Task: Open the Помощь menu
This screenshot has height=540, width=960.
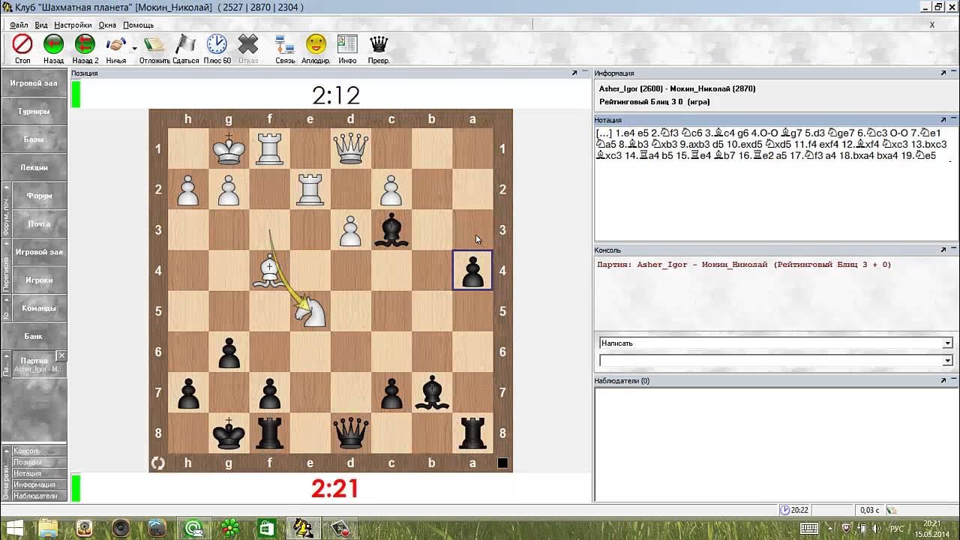Action: pos(138,25)
